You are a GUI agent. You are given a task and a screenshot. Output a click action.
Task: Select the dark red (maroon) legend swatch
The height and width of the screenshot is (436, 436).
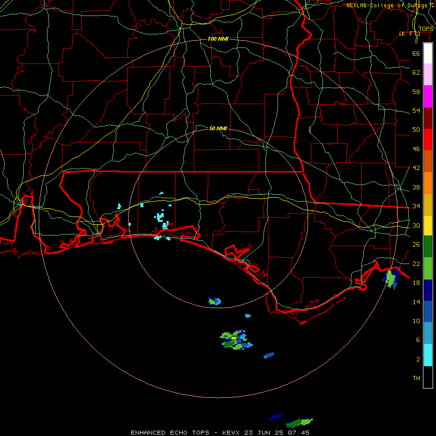tap(428, 118)
